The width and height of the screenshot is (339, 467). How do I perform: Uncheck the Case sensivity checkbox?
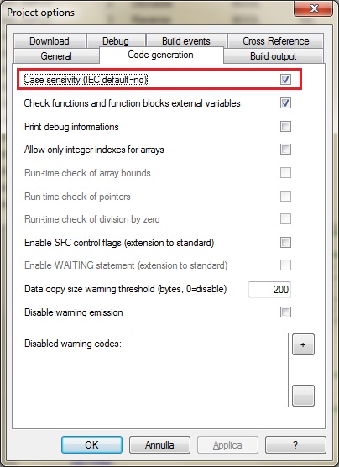[x=285, y=80]
